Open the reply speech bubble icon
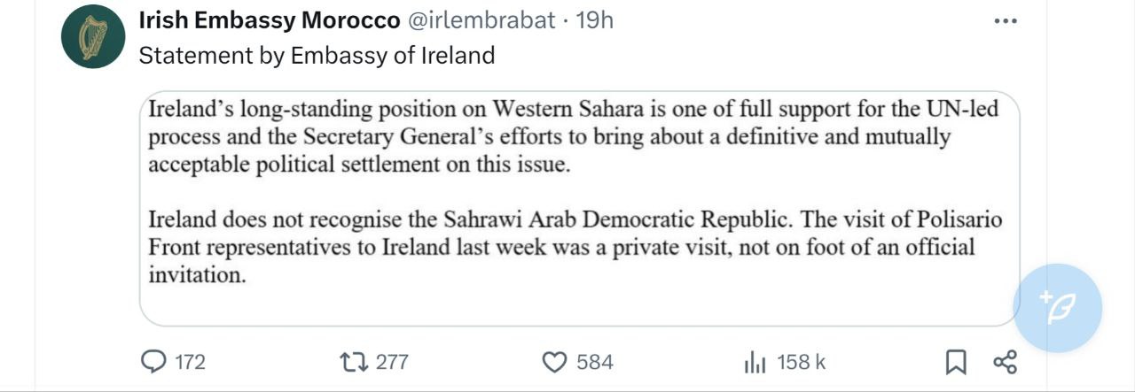Image resolution: width=1135 pixels, height=392 pixels. (155, 361)
